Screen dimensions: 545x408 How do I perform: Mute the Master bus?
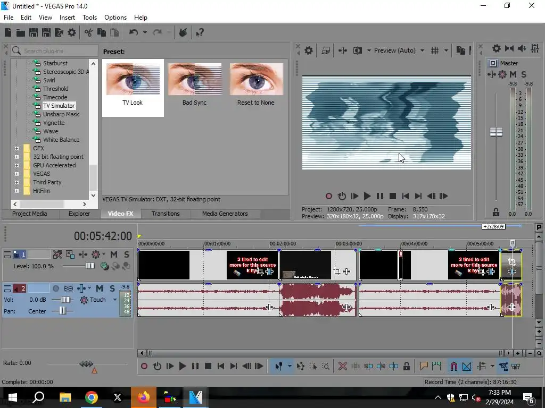click(513, 74)
